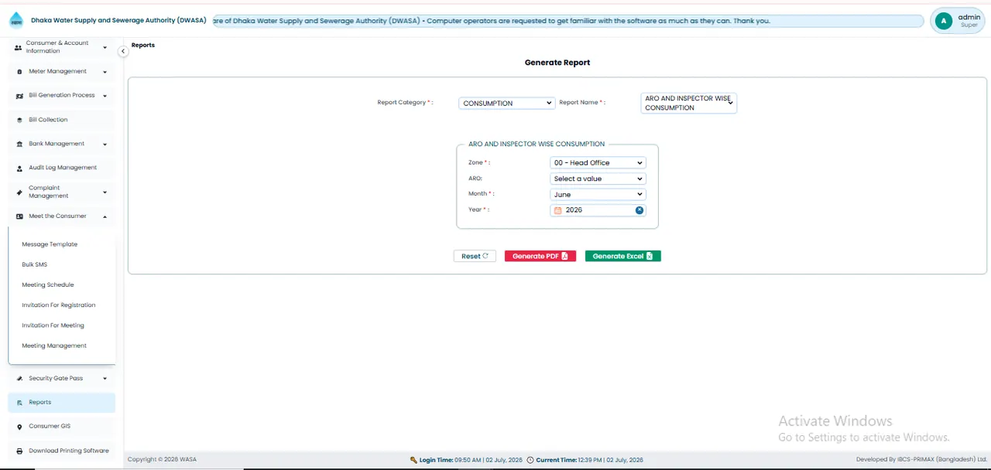Click the Reports breadcrumb text
991x470 pixels.
click(143, 45)
